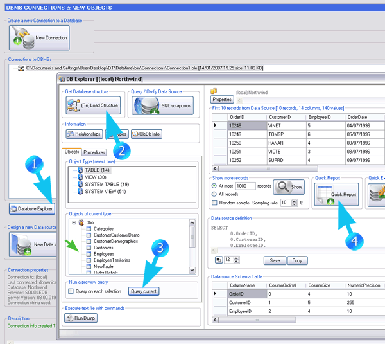Screen dimensions: 385x344
Task: Click the OrderID column header
Action: point(247,117)
